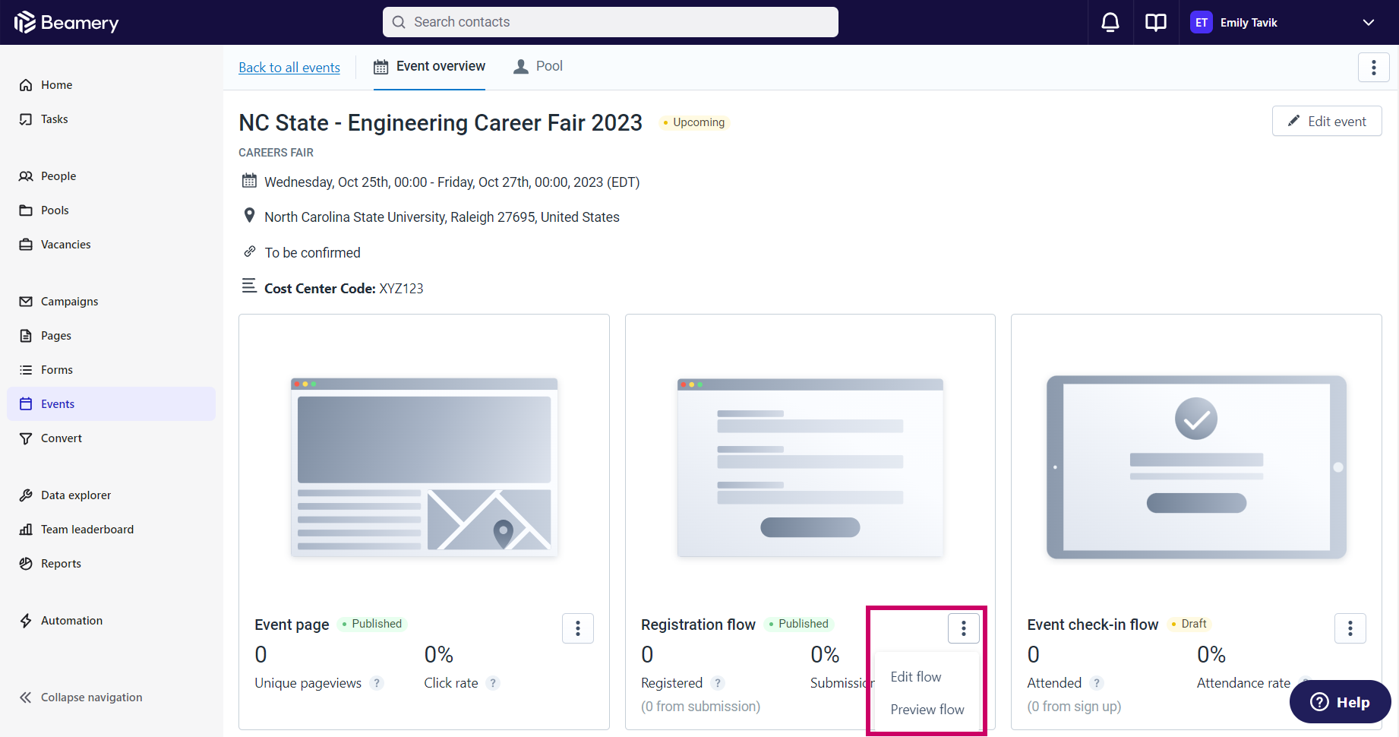Click Published badge on Registration flow

click(799, 624)
